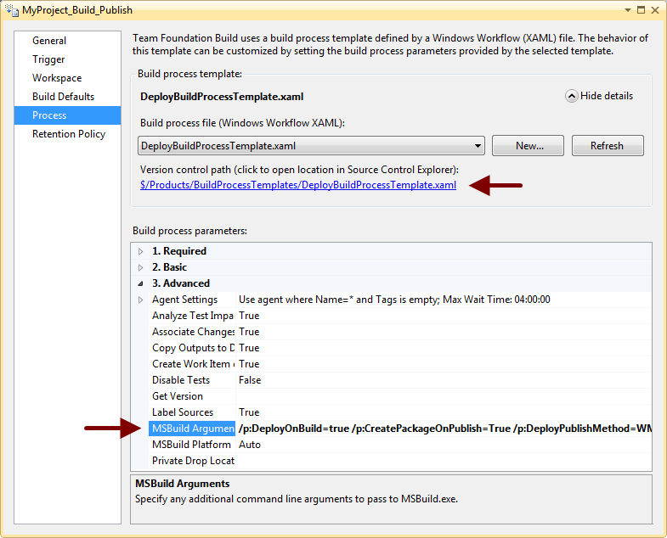Screen dimensions: 667x538
Task: Select the Label Sources parameter
Action: (x=192, y=412)
